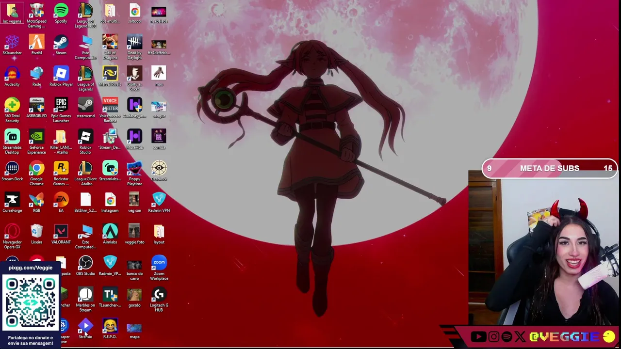This screenshot has width=621, height=349.
Task: Select the Rede network icon
Action: click(x=36, y=77)
